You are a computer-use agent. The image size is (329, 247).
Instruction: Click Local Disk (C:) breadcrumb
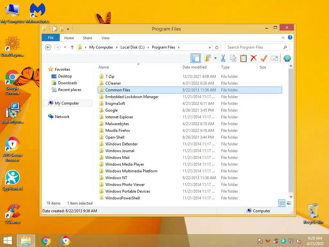point(132,47)
